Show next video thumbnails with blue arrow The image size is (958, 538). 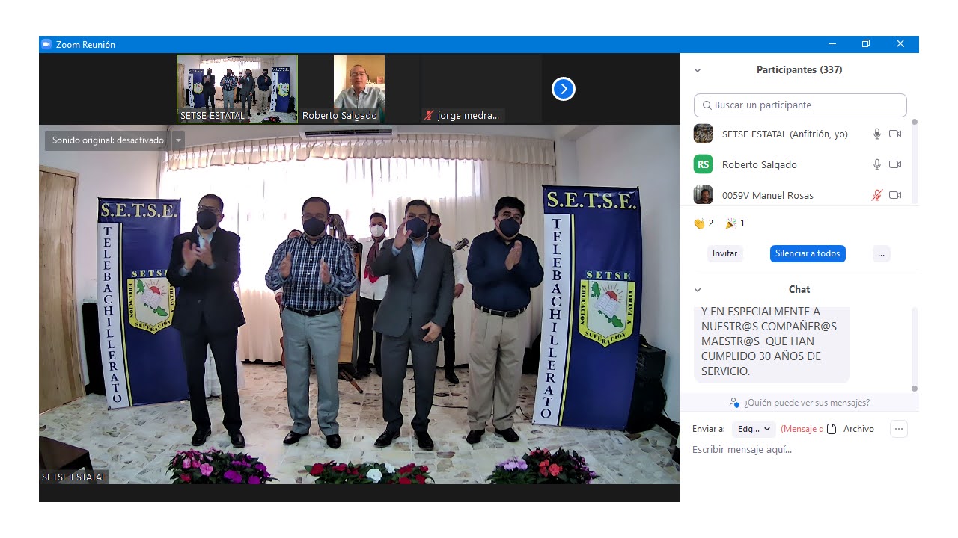click(564, 89)
